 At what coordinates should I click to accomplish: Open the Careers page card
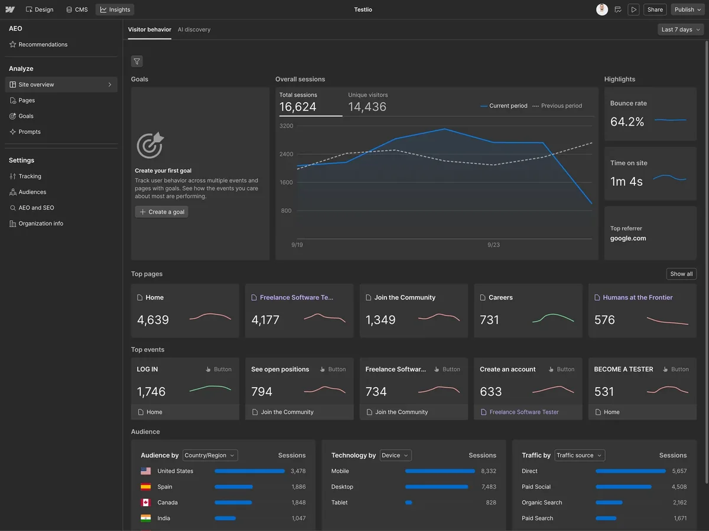528,311
